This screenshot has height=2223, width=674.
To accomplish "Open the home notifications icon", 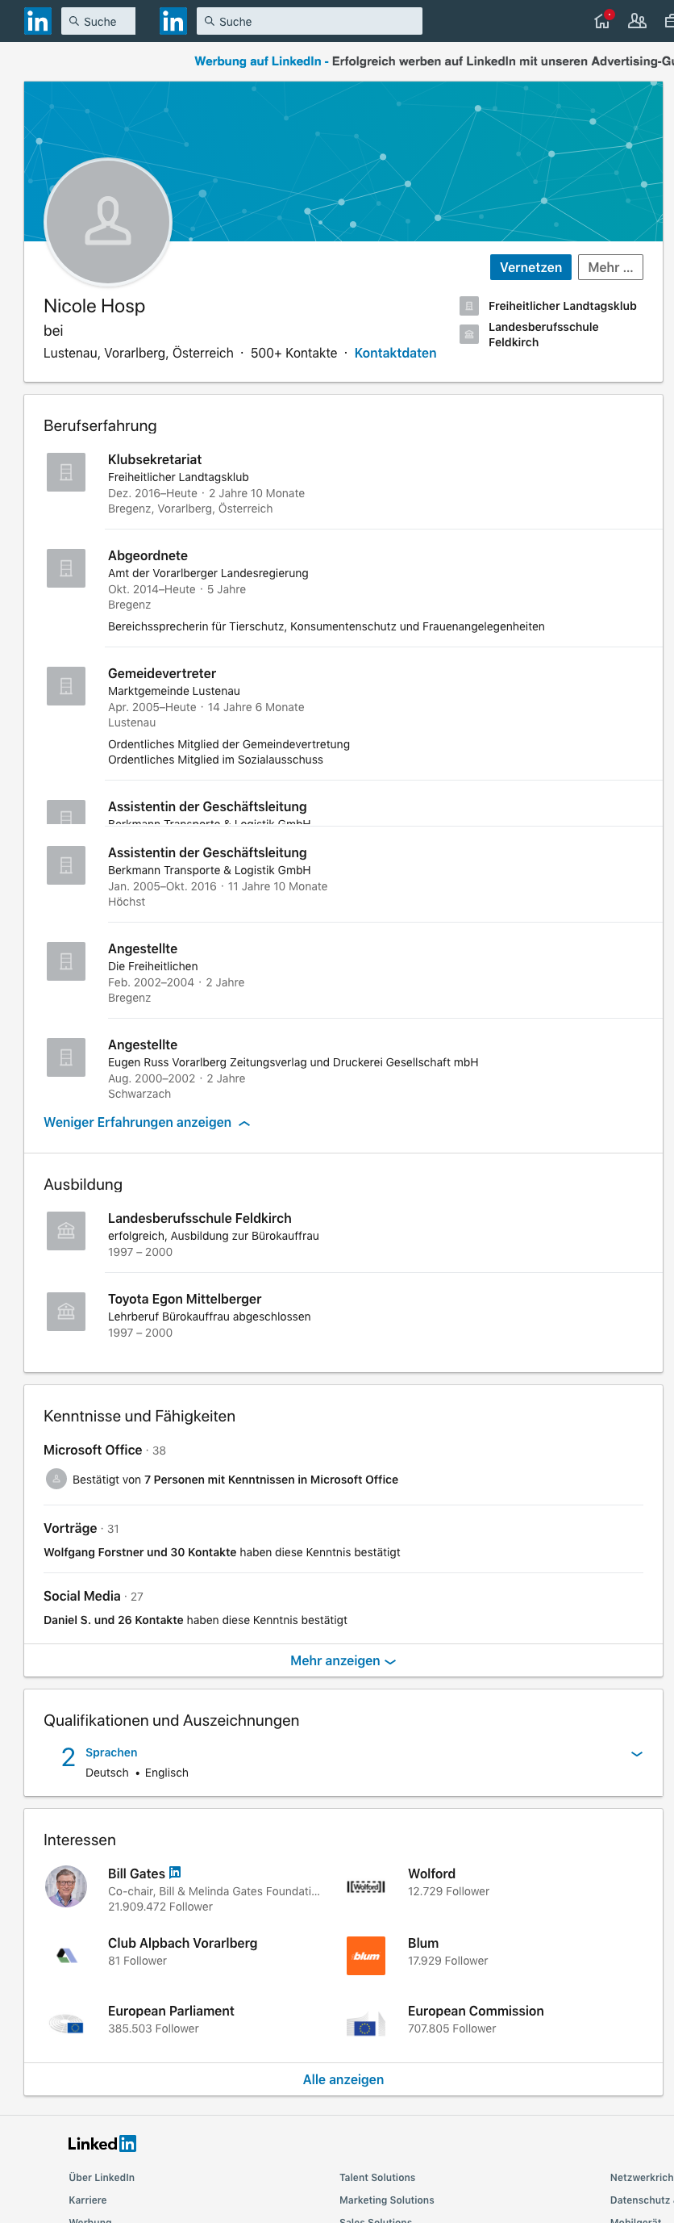I will pos(602,21).
